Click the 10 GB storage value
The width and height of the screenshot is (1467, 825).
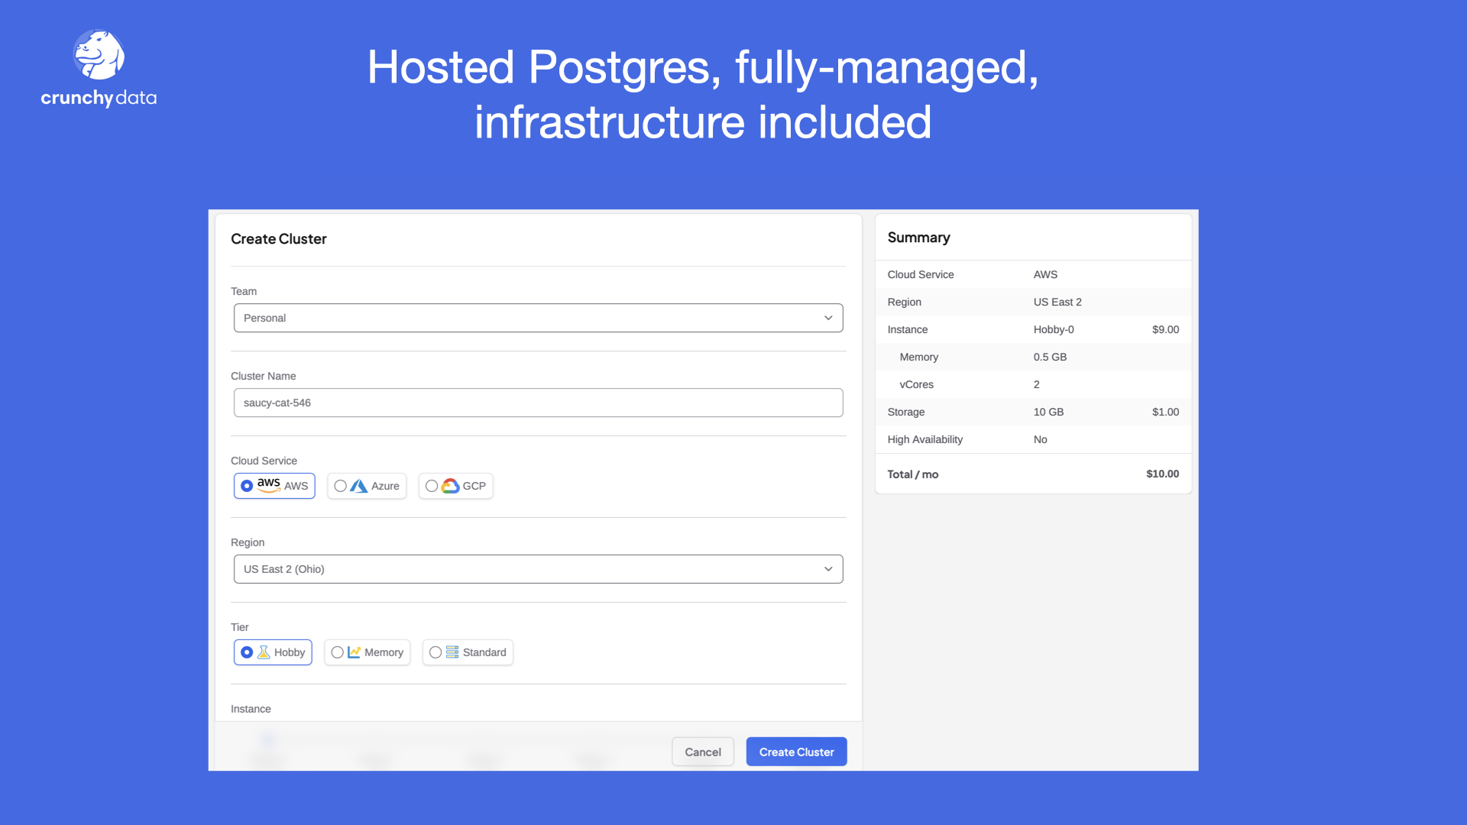(1048, 412)
